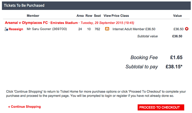Click the Area column header
The width and height of the screenshot is (192, 113).
point(80,16)
